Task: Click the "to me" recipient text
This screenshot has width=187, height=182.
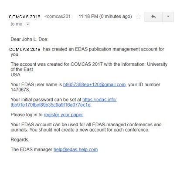Action: coord(17,24)
